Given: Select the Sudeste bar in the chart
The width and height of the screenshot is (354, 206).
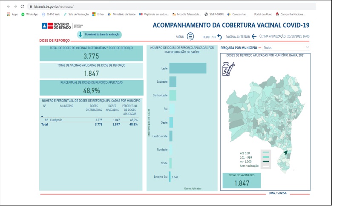Looking at the screenshot, I should [x=173, y=81].
